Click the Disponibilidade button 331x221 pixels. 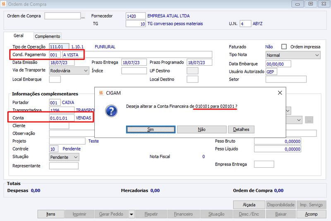(281, 205)
